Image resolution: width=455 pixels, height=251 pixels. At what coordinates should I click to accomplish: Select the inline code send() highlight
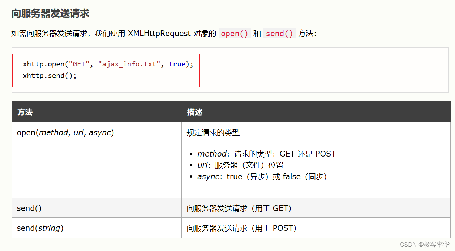279,33
